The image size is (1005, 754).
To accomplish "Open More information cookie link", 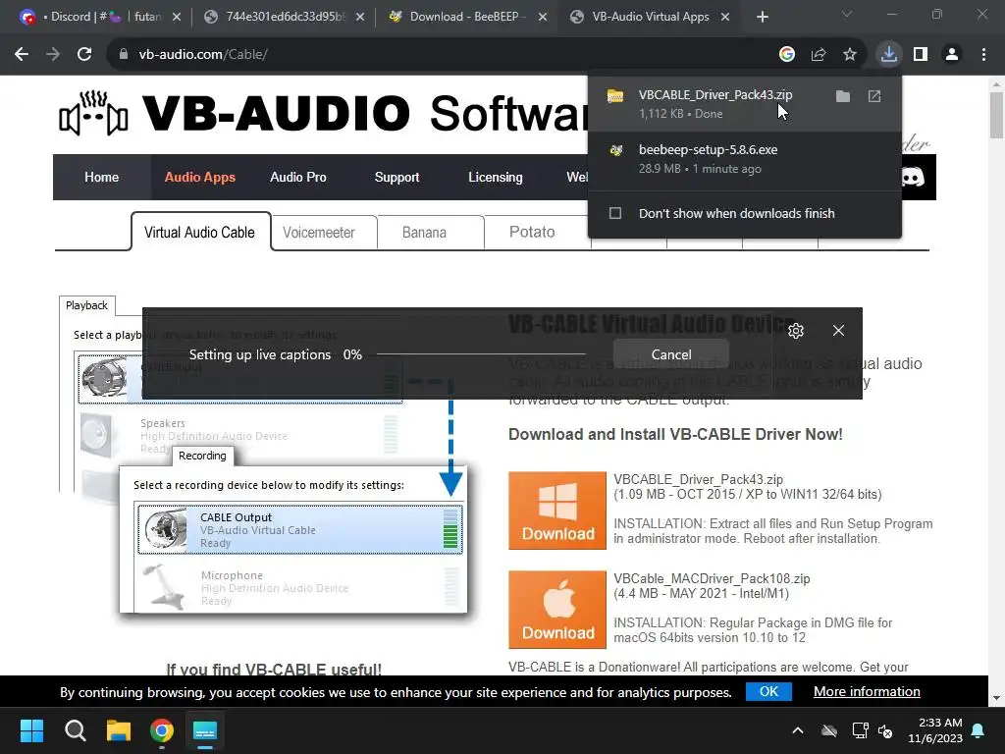I will (867, 691).
